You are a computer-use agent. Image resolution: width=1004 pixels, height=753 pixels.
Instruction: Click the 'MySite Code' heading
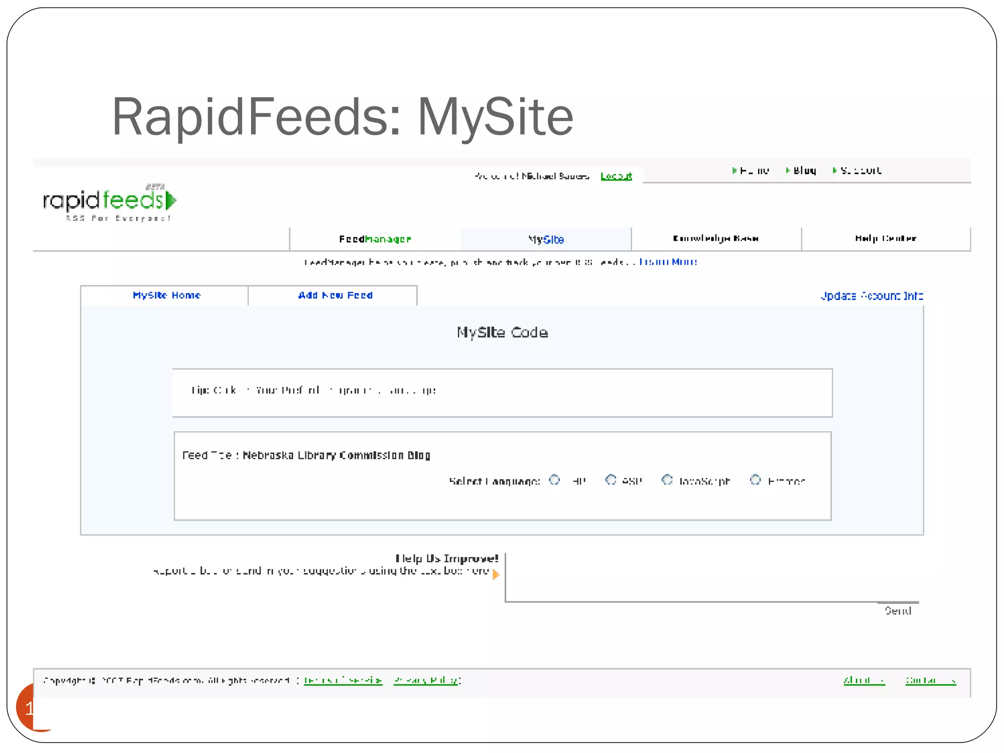tap(502, 333)
